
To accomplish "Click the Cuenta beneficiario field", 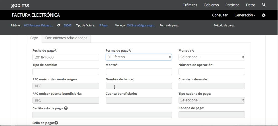I will (x=139, y=100).
